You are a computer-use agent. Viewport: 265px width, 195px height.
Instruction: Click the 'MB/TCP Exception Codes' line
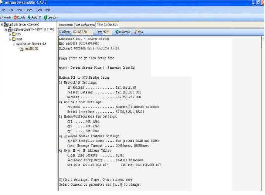point(113,141)
